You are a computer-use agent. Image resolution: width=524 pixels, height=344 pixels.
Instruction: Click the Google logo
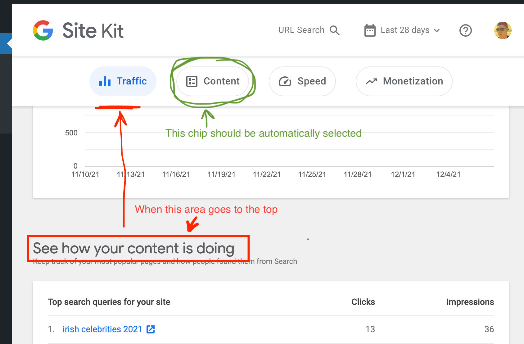[x=43, y=30]
